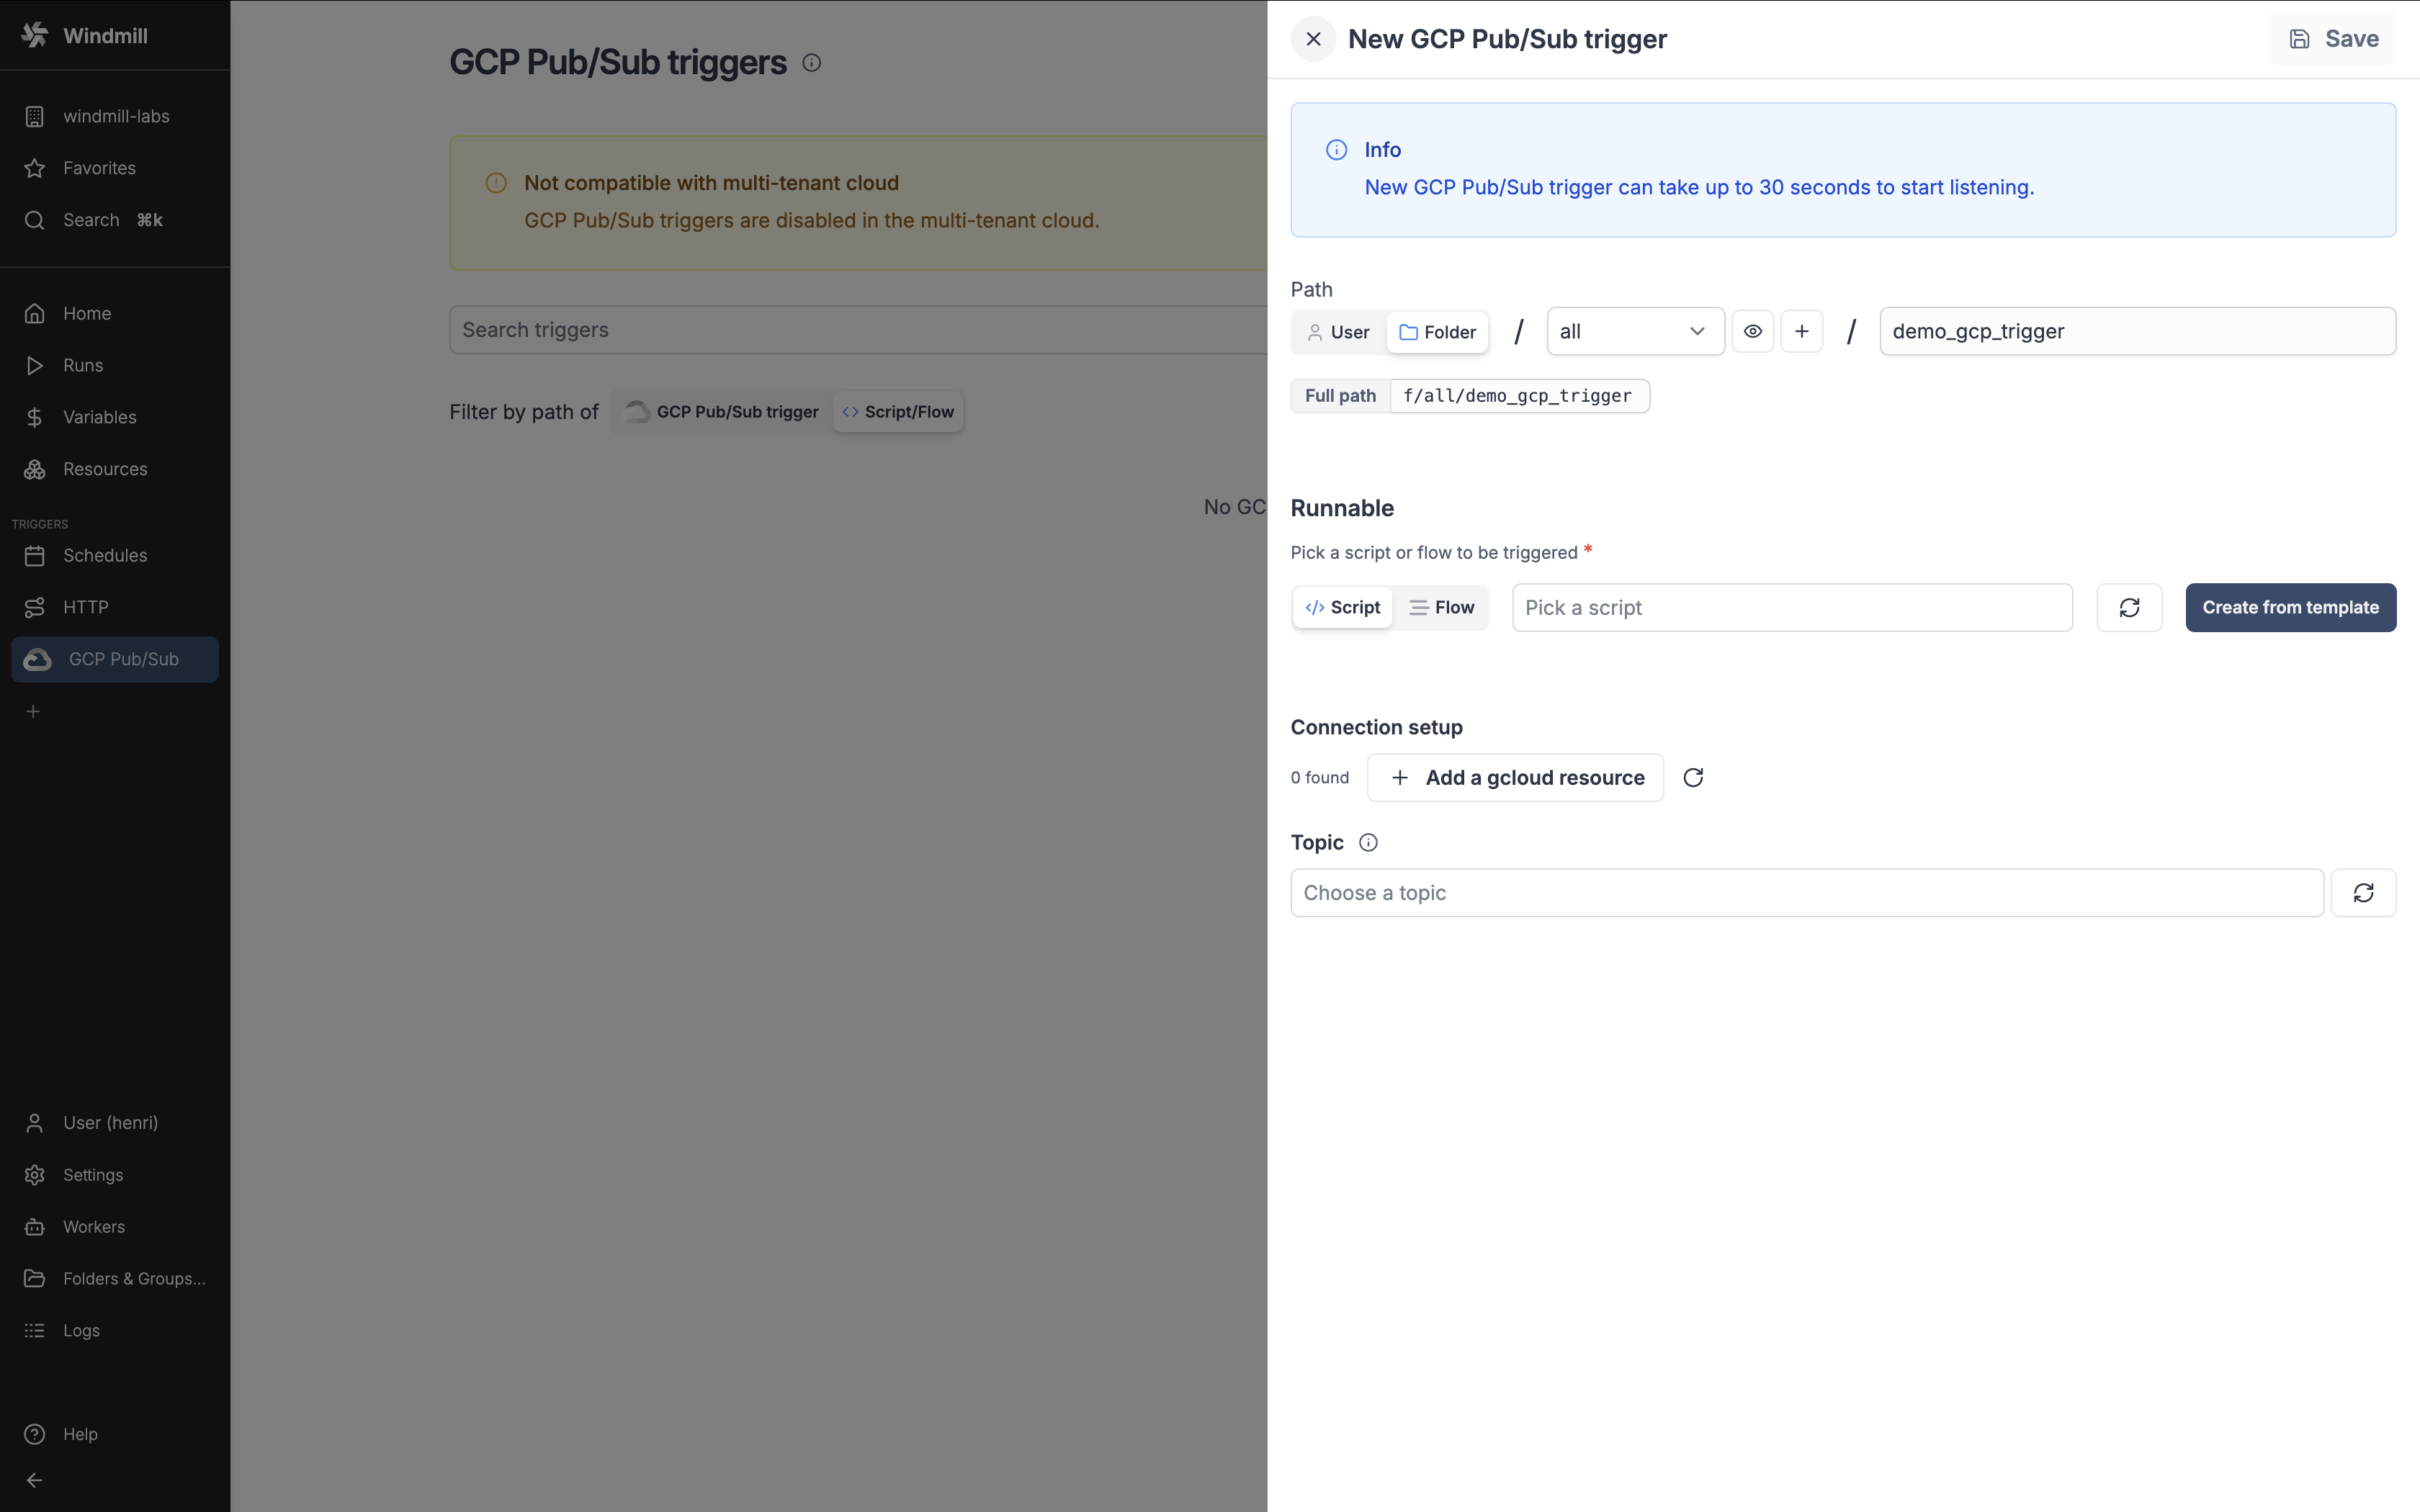Select Flow as the runnable type
This screenshot has width=2420, height=1512.
tap(1441, 607)
